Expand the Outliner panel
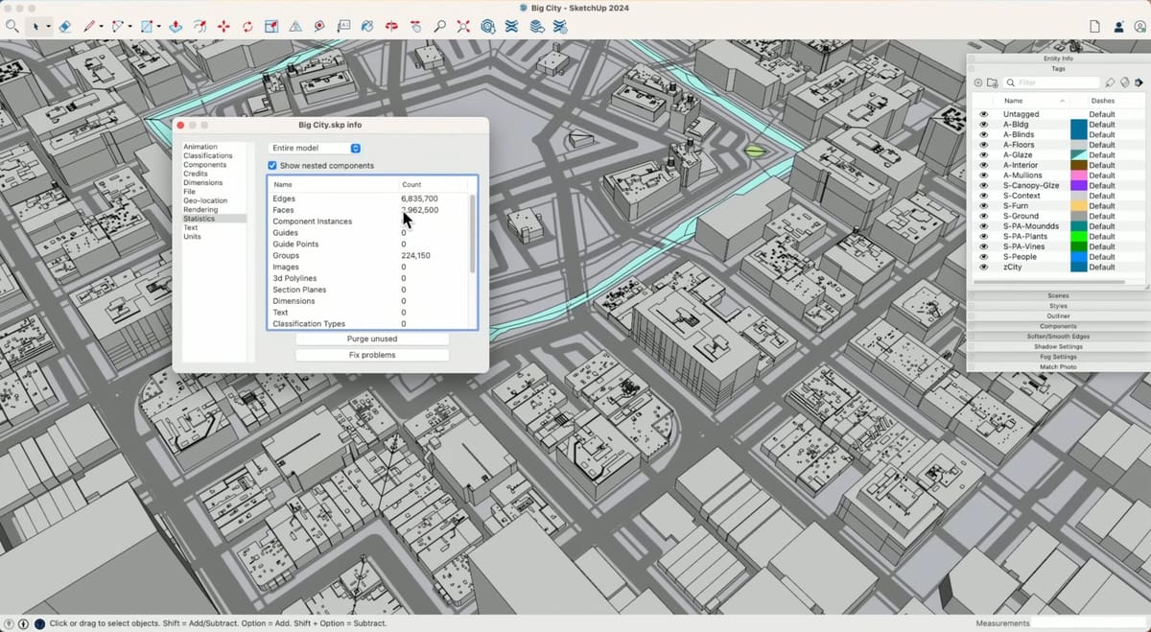This screenshot has height=632, width=1151. point(1058,316)
